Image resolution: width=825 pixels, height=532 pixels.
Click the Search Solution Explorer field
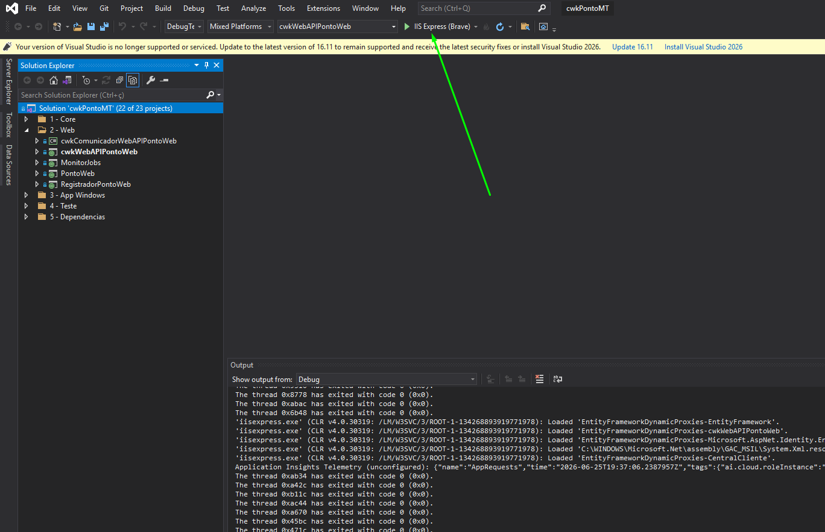[x=112, y=95]
